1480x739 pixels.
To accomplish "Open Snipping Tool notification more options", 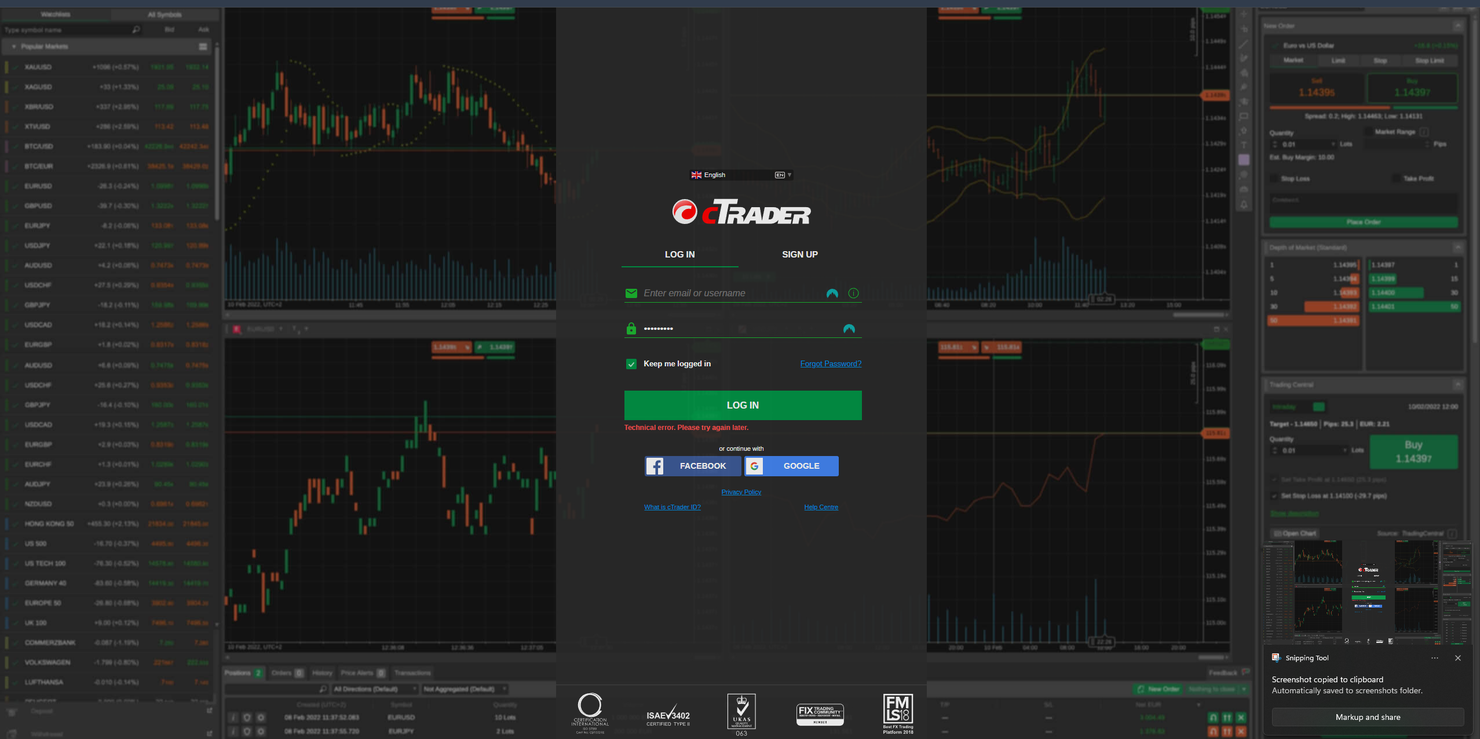I will 1434,658.
